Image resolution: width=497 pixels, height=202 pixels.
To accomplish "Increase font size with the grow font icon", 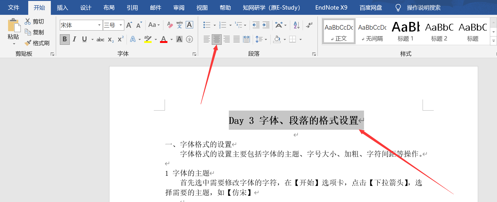I will point(129,25).
